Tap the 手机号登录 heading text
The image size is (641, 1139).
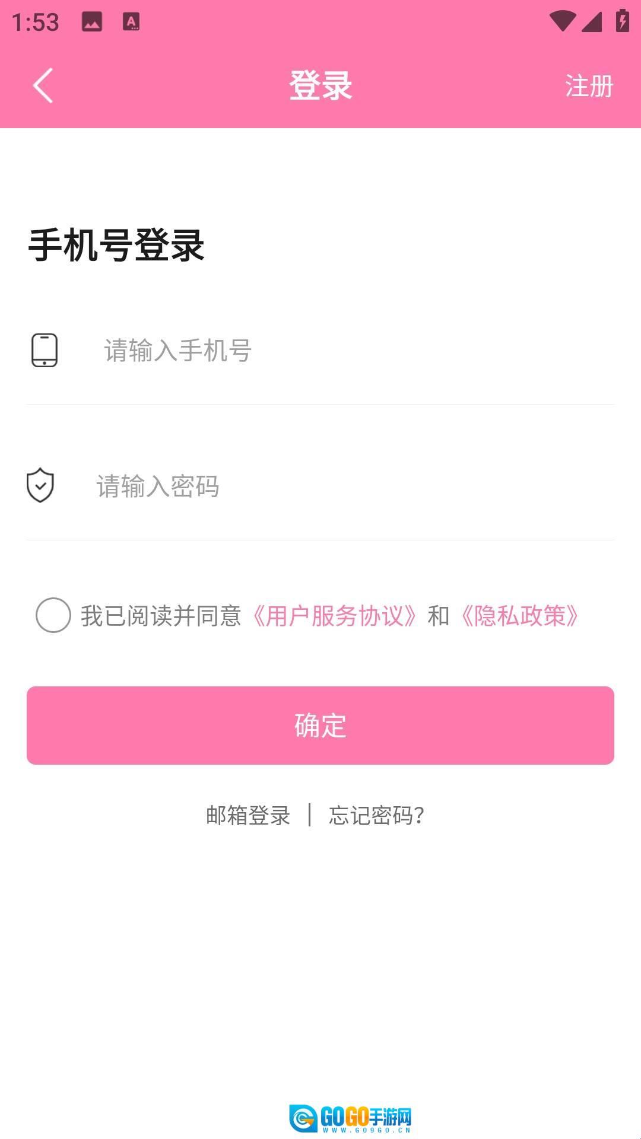[x=116, y=245]
